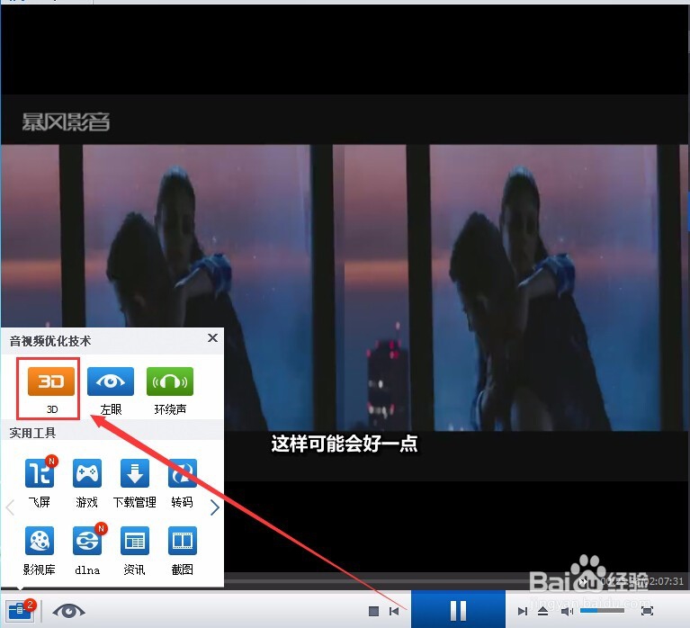Click the toolbox button with red badge
690x628 pixels.
20,610
